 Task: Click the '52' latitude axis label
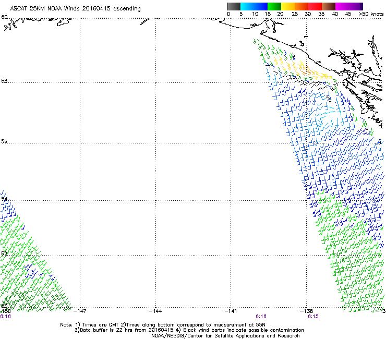coord(4,253)
